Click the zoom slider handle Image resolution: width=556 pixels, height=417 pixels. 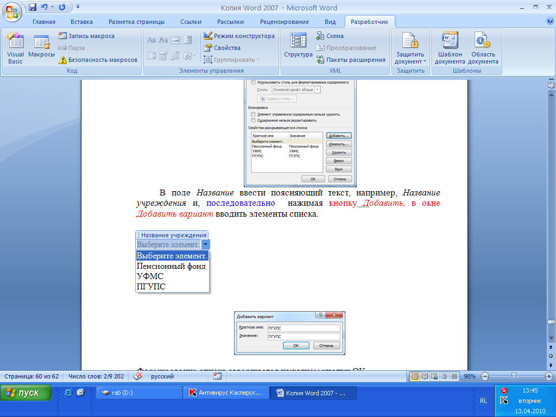(x=514, y=376)
